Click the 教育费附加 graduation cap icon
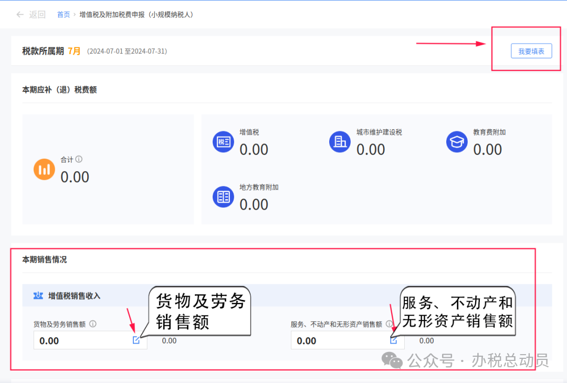This screenshot has width=567, height=383. [456, 141]
